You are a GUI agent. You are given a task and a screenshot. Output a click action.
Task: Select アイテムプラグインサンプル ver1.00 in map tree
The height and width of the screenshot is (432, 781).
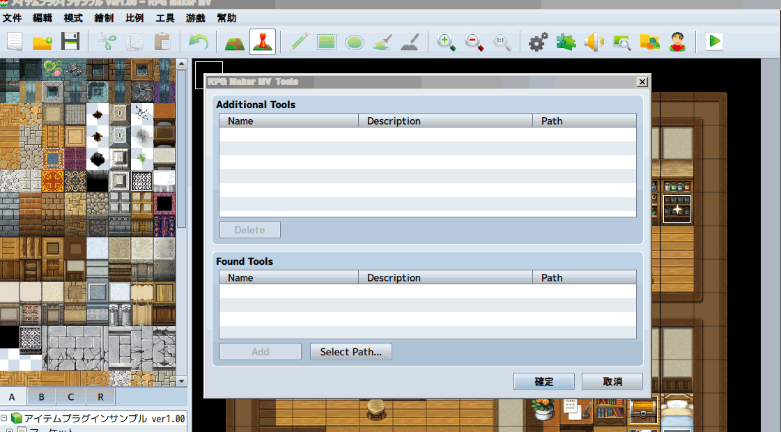pyautogui.click(x=105, y=419)
